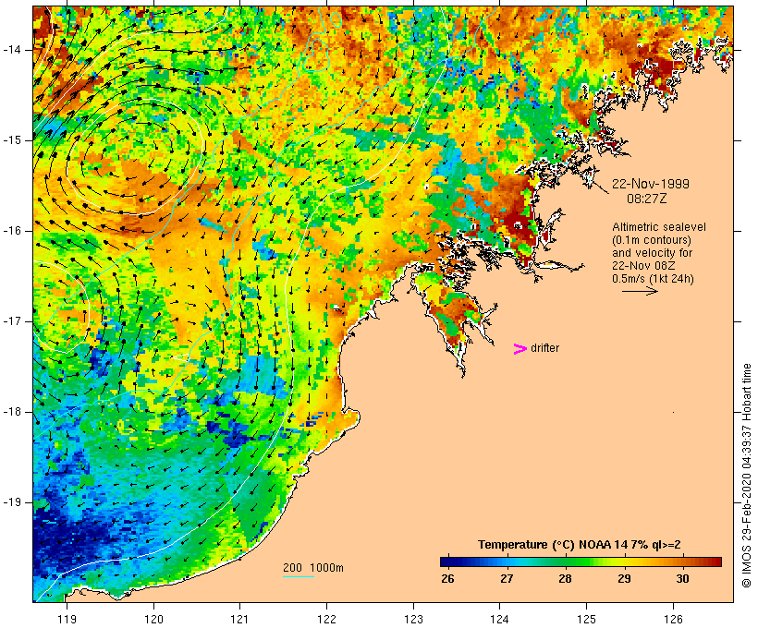Click the latitude label -18
758x628 pixels.
click(x=12, y=412)
